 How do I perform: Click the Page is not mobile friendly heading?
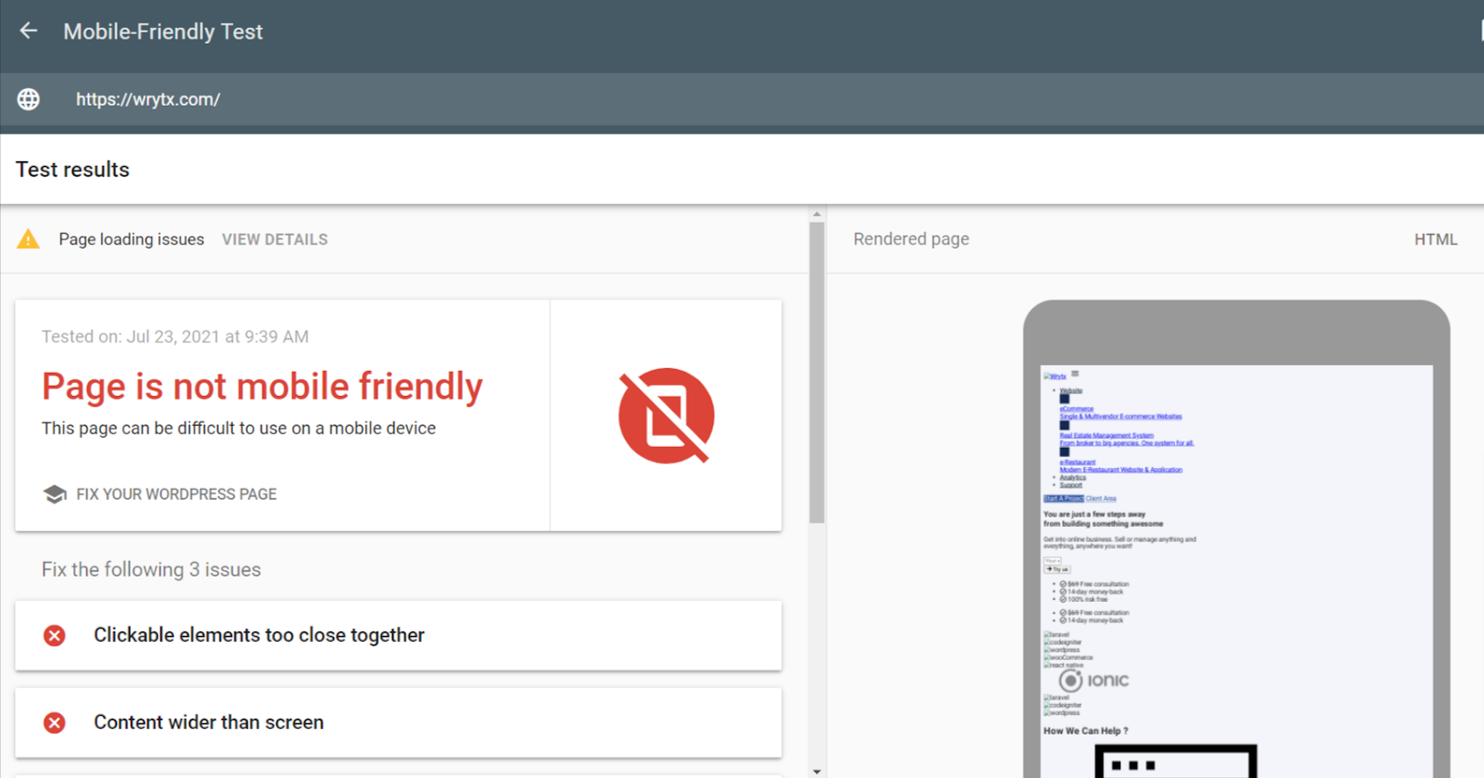262,386
